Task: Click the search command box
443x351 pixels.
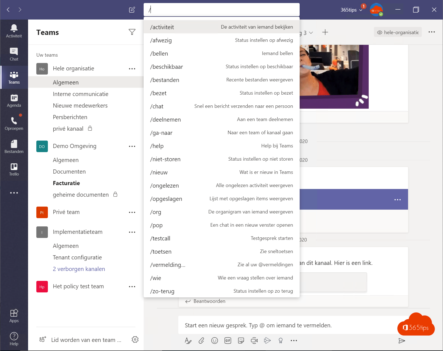Action: point(221,10)
